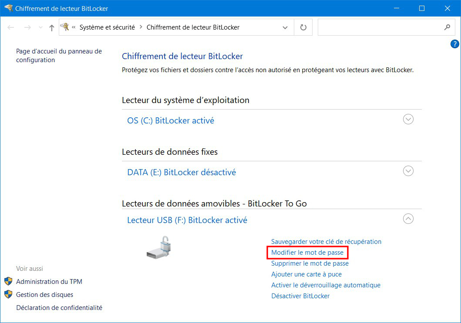Open the recent locations dropdown arrow

coord(40,27)
